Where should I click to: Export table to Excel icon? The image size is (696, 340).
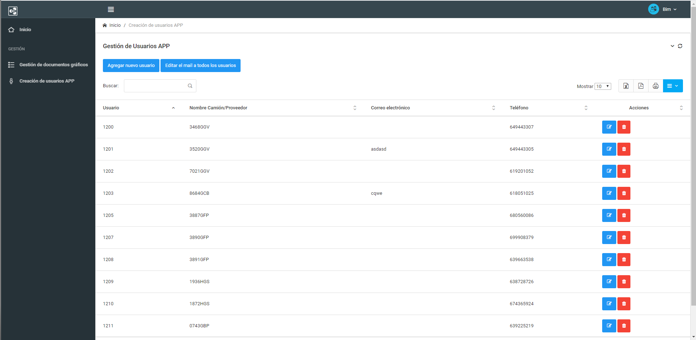tap(626, 86)
